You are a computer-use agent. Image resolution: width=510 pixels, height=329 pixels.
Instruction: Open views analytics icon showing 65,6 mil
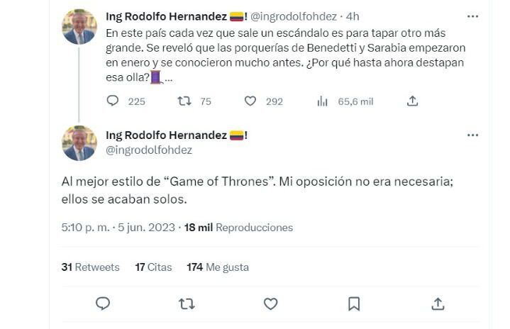tap(323, 101)
